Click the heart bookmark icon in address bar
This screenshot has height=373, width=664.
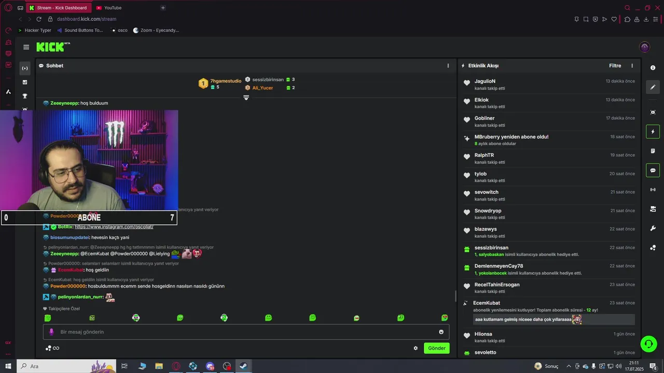coord(614,19)
